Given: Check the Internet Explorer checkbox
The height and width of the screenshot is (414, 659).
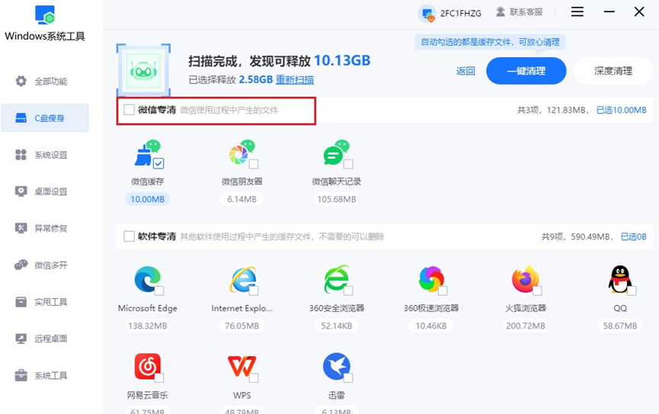Looking at the screenshot, I should tap(254, 290).
